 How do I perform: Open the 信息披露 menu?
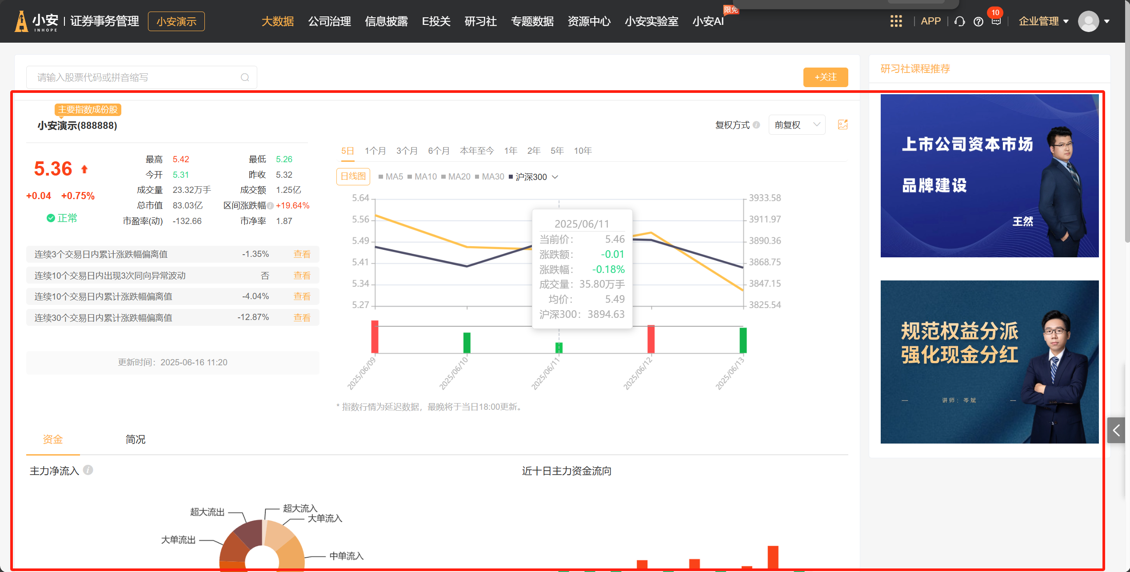tap(386, 21)
